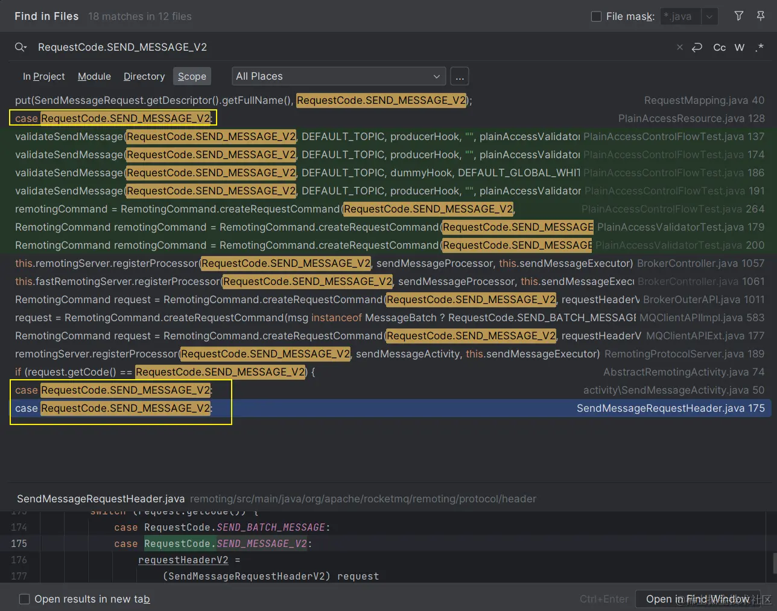Screen dimensions: 777x611
Task: Select the AbstractRemotingActivity.java 74 result
Action: [390, 372]
